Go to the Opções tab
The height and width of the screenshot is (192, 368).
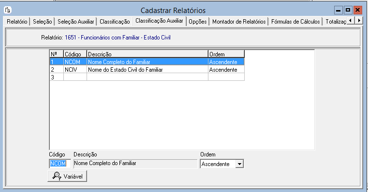click(198, 22)
